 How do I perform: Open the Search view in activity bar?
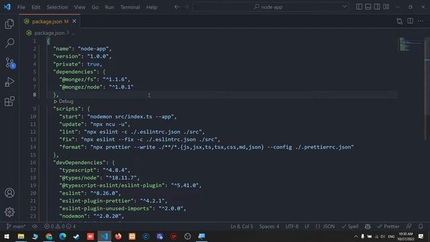tap(10, 43)
